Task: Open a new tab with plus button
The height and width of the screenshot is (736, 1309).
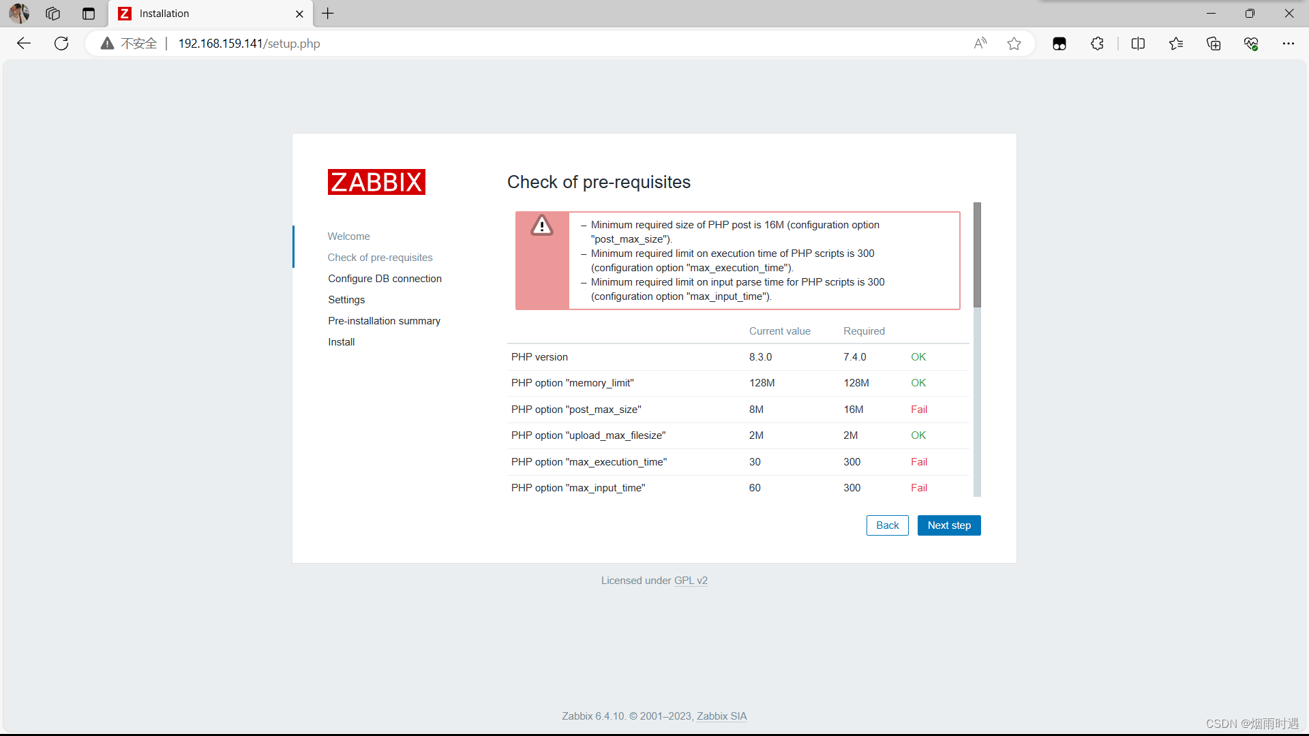Action: coord(328,14)
